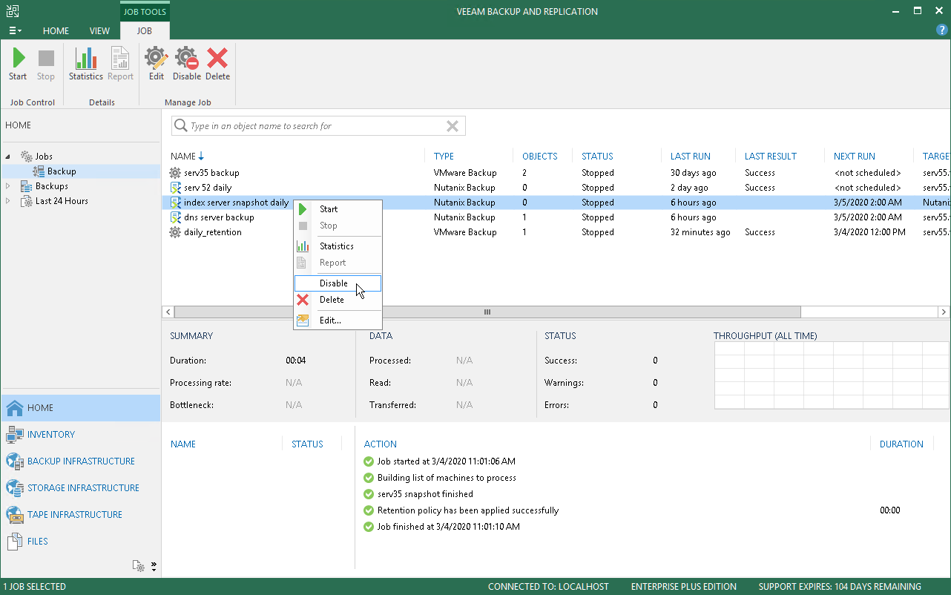Choose Disable in the context menu
The image size is (951, 595).
coord(338,283)
